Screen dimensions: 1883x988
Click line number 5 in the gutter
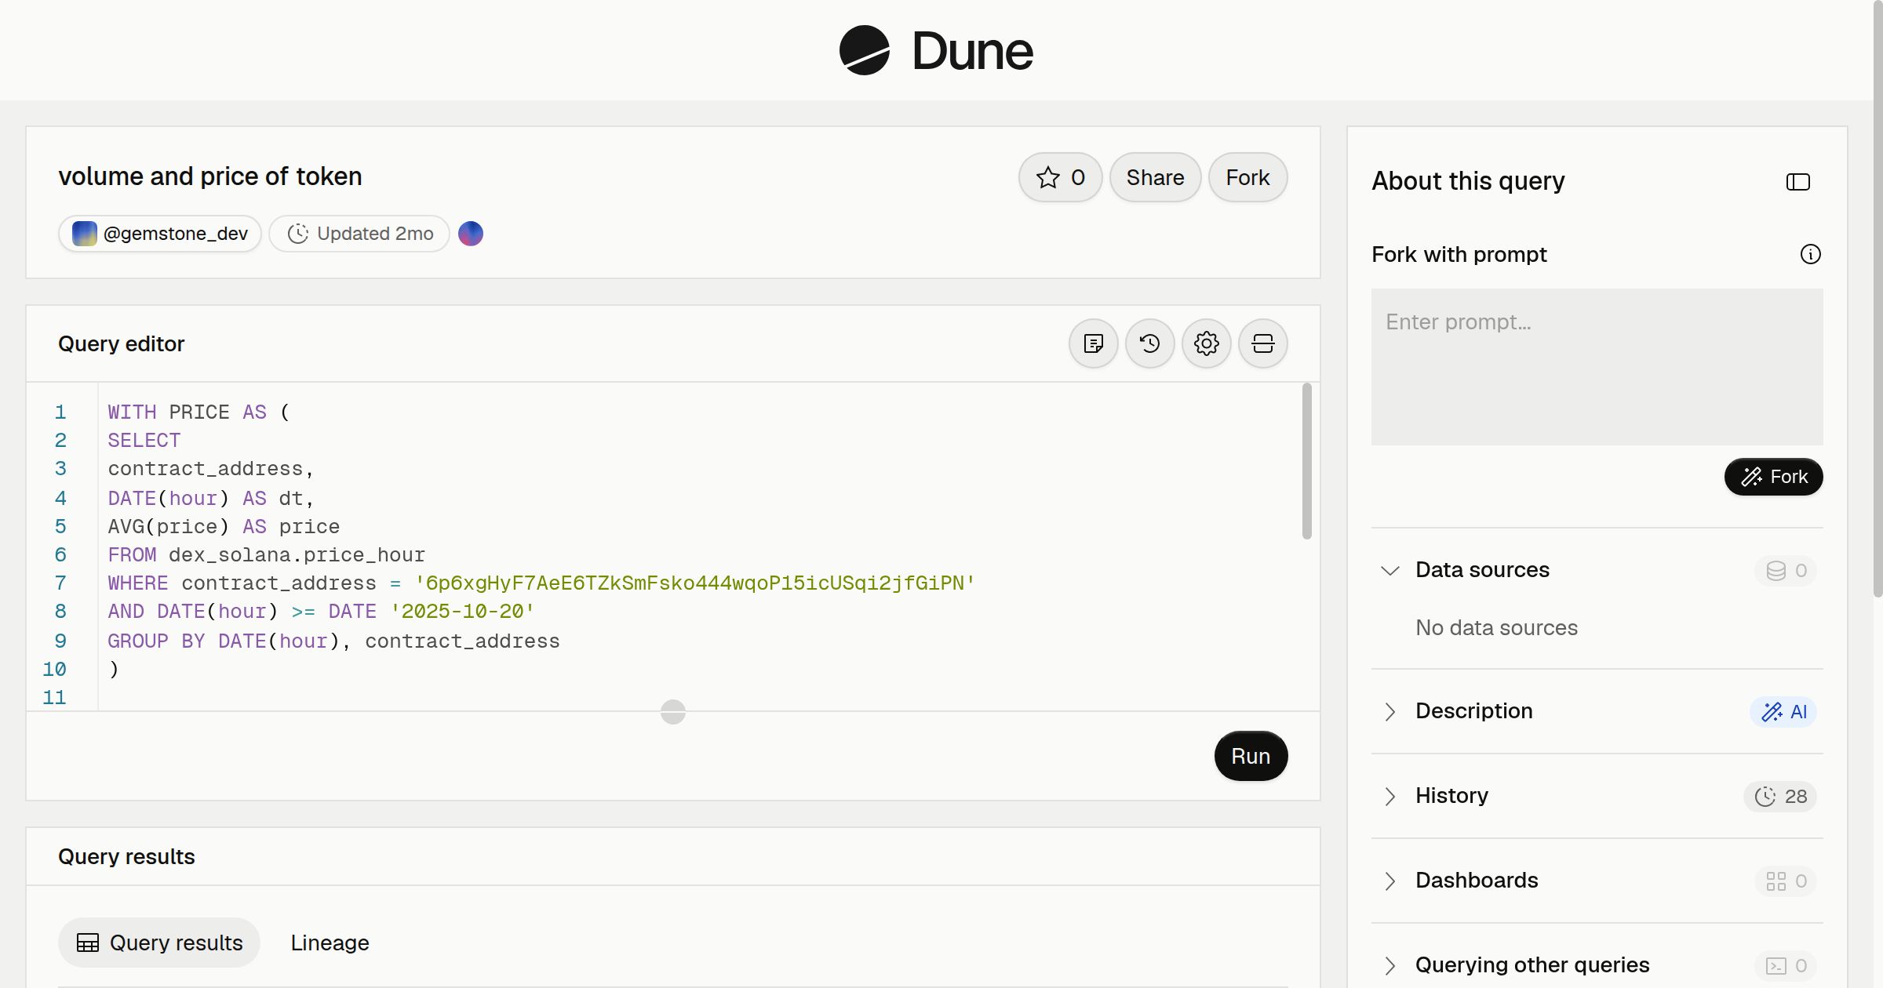(x=60, y=527)
